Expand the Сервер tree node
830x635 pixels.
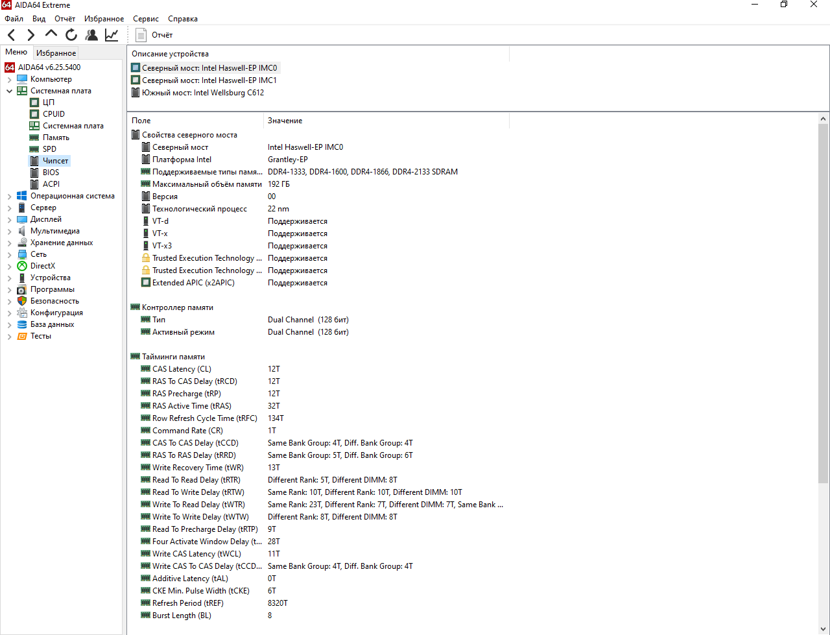(10, 208)
